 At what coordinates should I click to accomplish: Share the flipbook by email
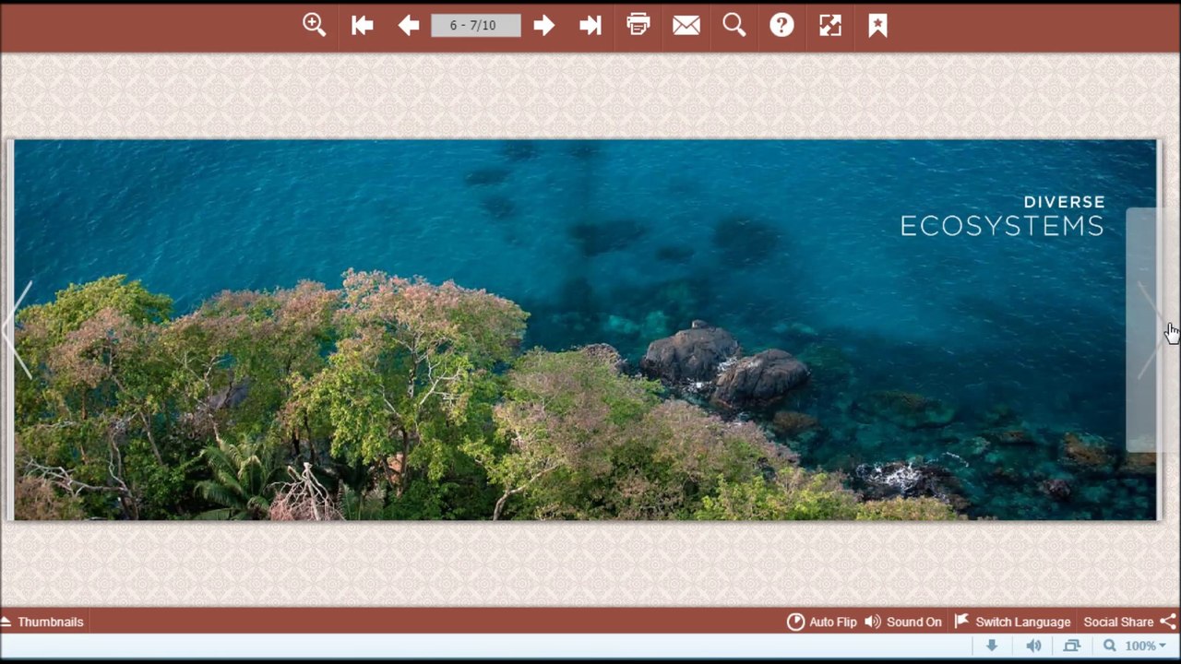[x=686, y=26]
